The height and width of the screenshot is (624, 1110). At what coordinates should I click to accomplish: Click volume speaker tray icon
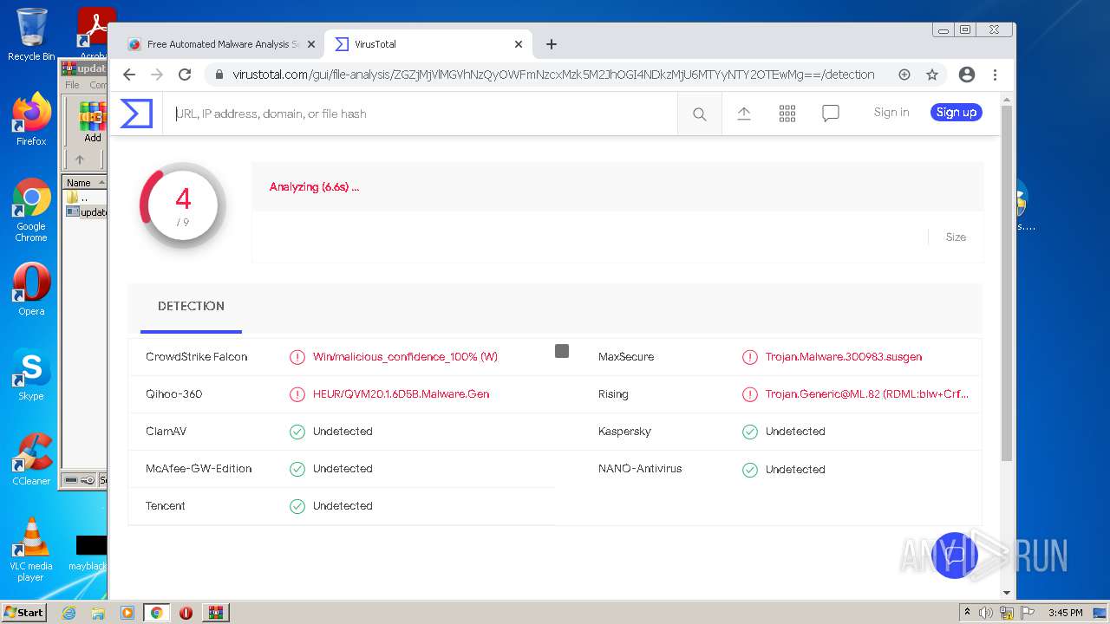986,613
